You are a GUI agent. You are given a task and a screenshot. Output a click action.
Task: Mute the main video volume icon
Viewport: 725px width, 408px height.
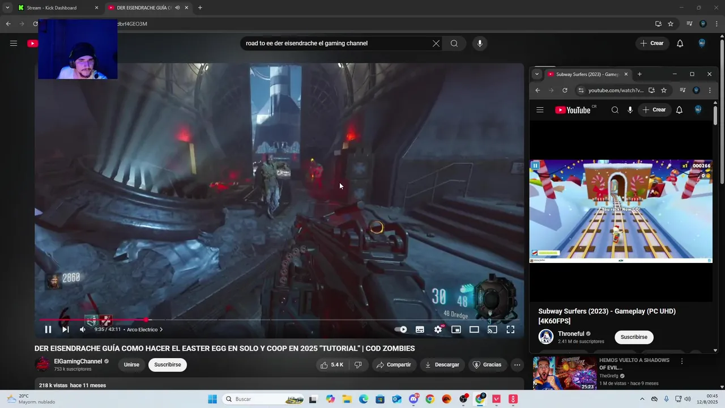pos(83,329)
